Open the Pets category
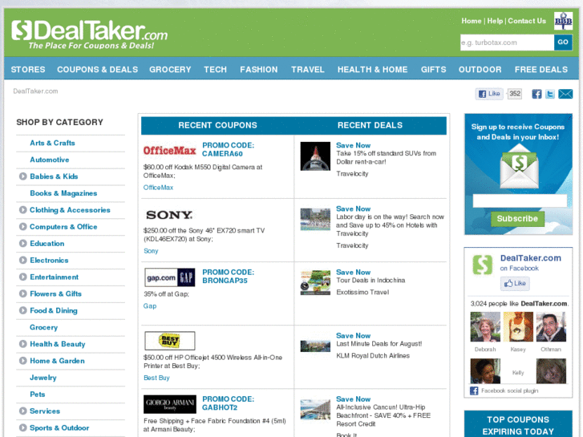The image size is (583, 437). click(x=38, y=395)
